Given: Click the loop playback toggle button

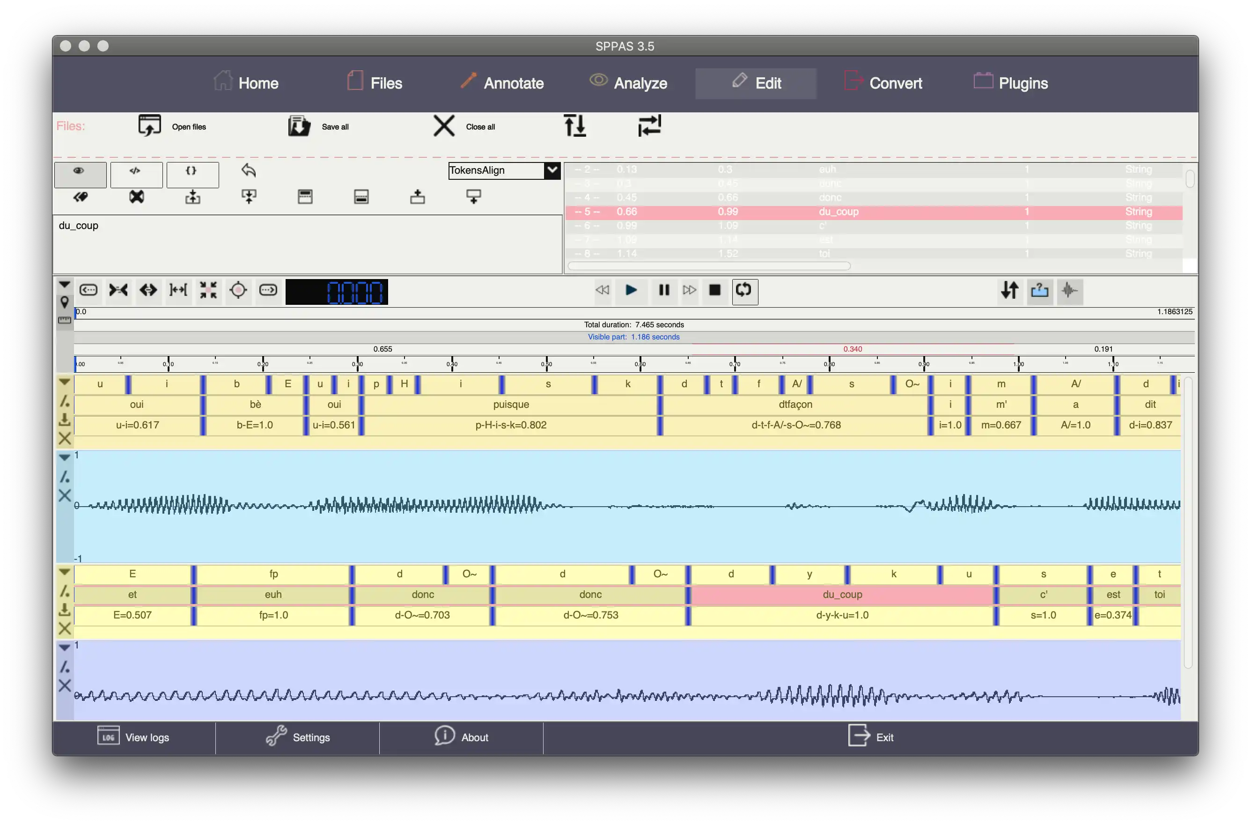Looking at the screenshot, I should 745,290.
